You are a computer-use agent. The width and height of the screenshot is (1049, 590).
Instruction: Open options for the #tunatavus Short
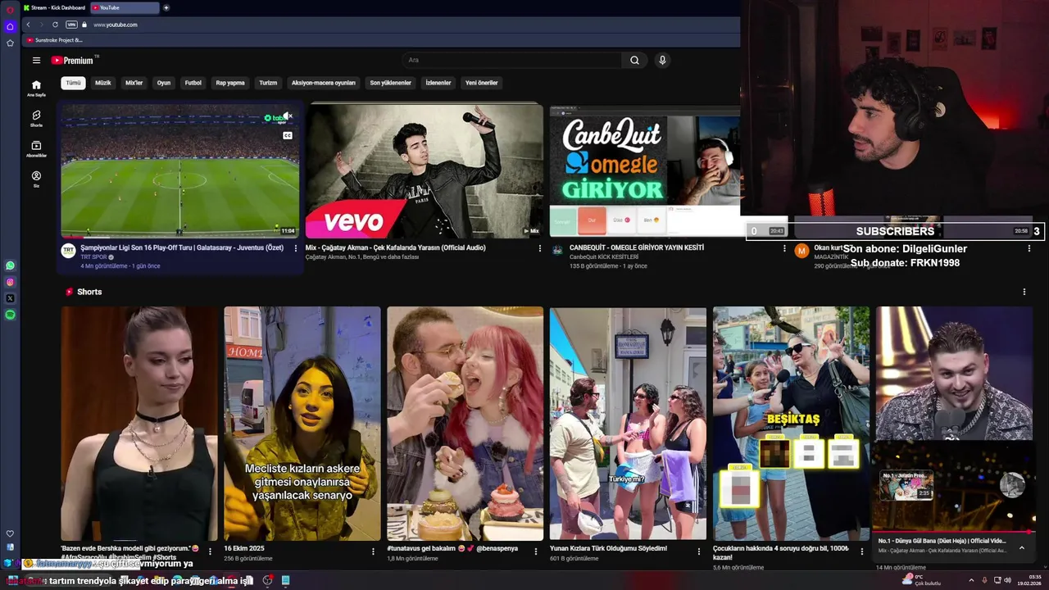[x=536, y=551]
